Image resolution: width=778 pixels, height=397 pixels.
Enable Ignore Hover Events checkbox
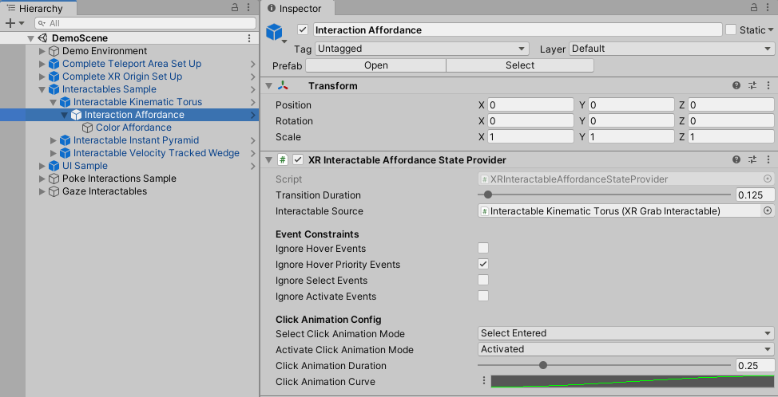click(483, 249)
